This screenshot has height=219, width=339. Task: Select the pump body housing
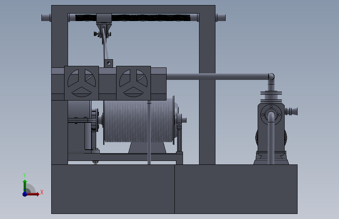pyautogui.click(x=263, y=138)
